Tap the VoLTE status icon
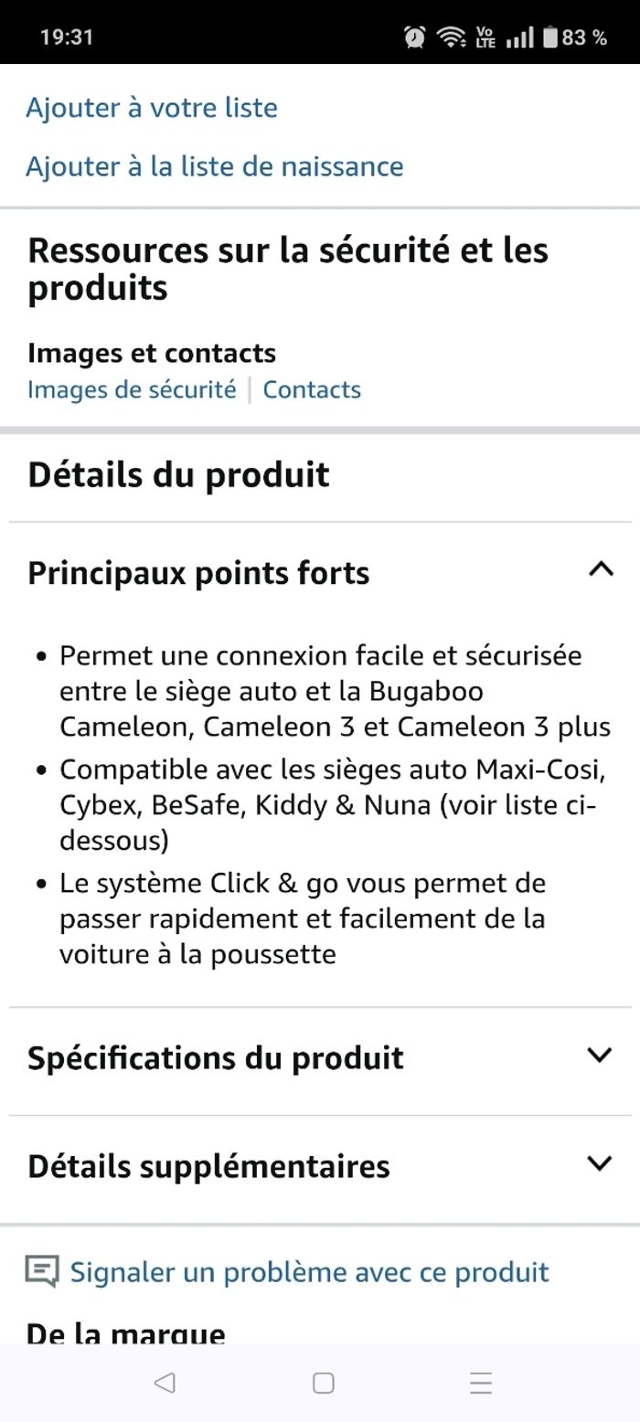 (485, 37)
